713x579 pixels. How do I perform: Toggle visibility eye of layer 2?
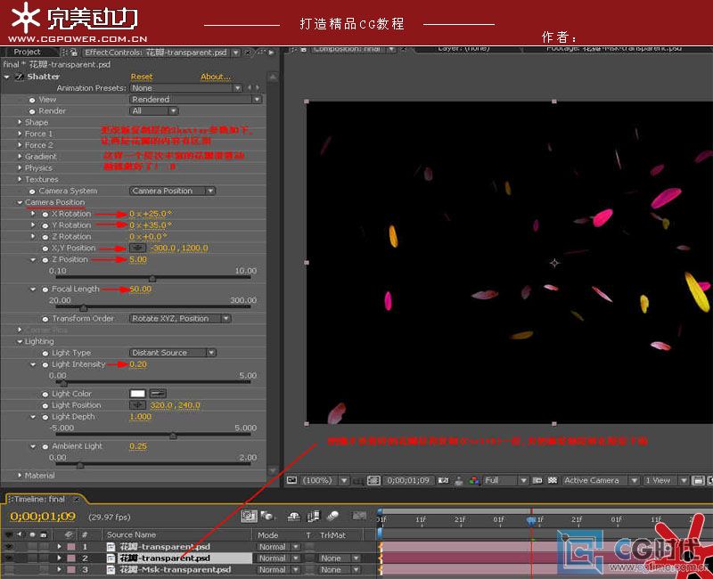point(9,558)
